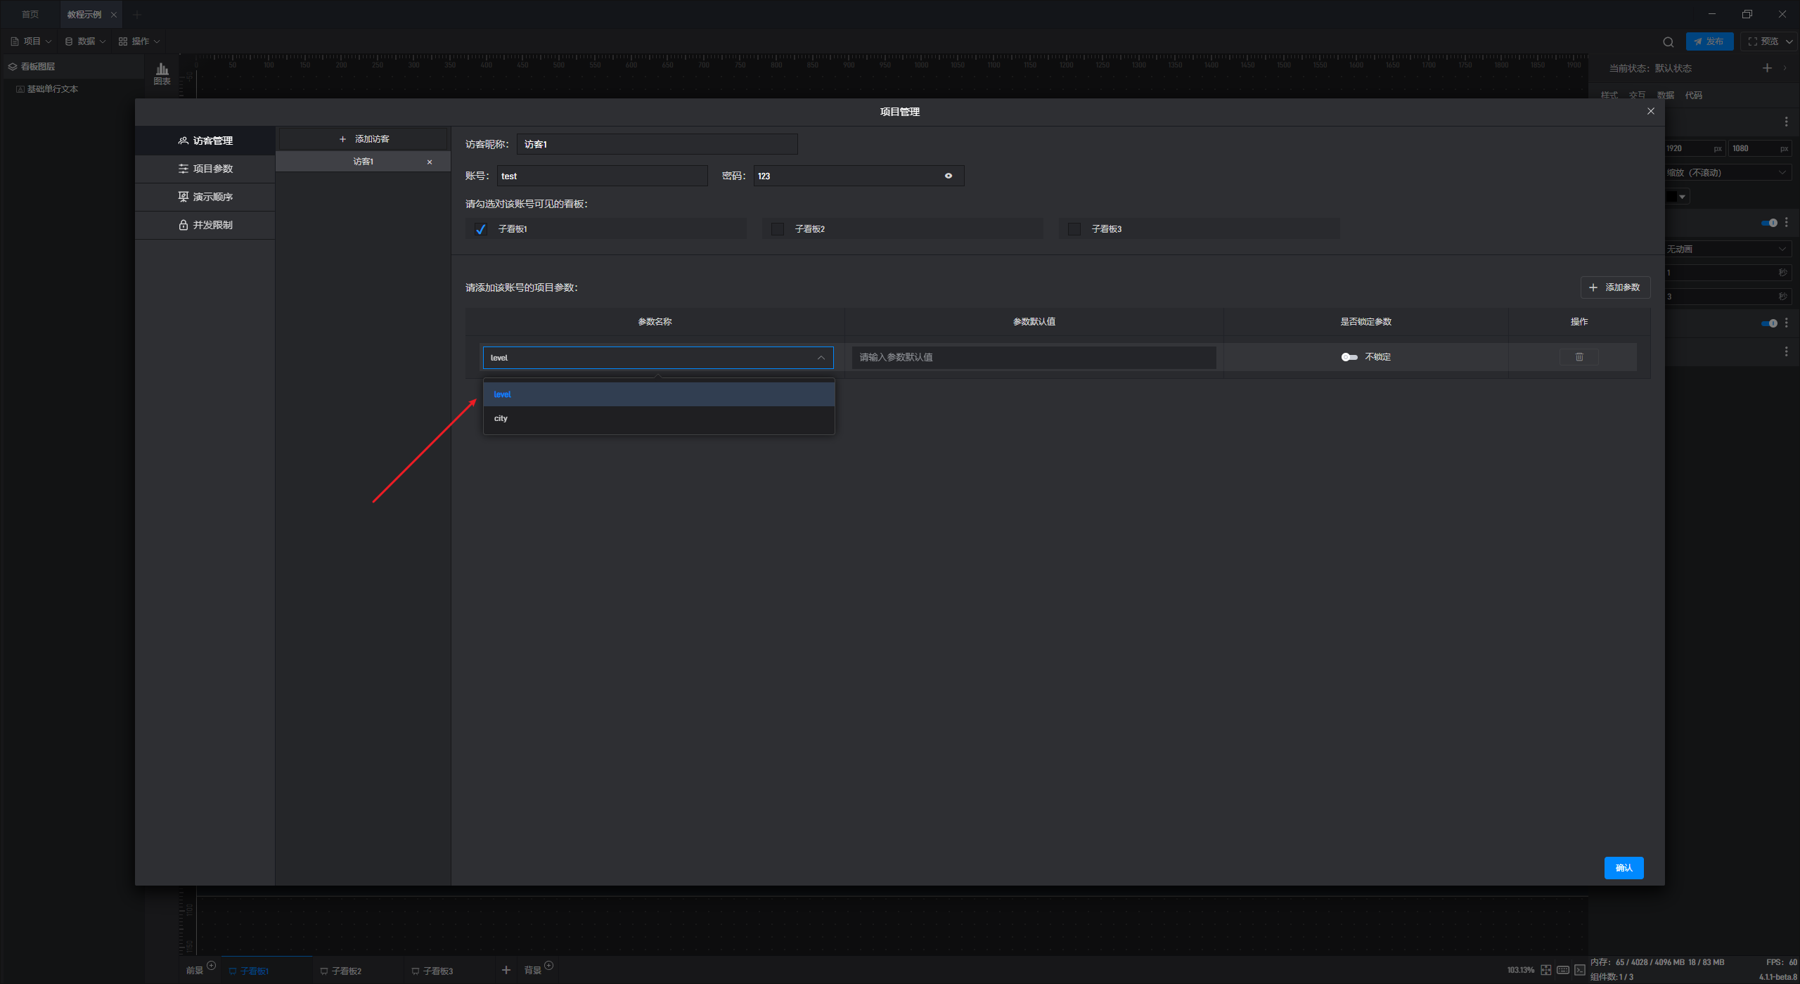
Task: Click the 账号 input containing test
Action: 602,176
